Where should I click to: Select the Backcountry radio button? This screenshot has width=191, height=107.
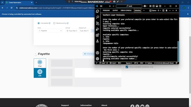click(x=54, y=23)
